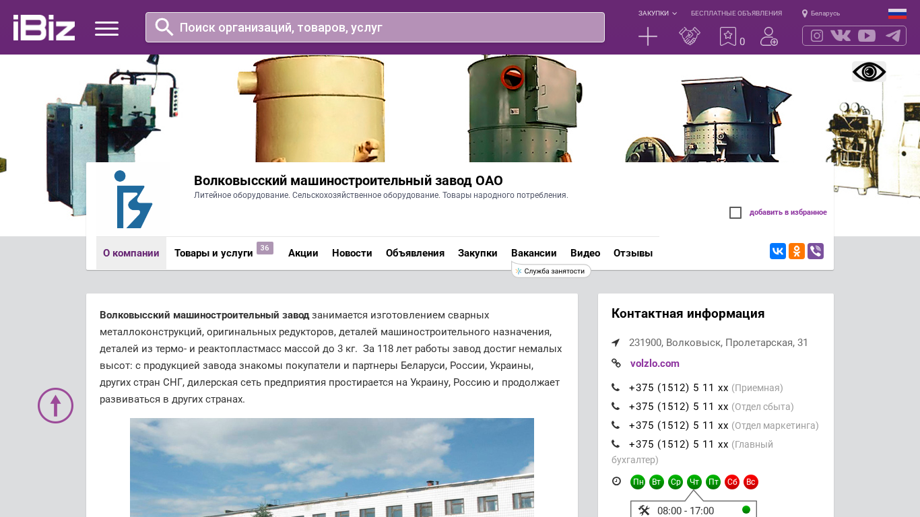The image size is (920, 517).
Task: Click the plus add icon in header
Action: coord(648,36)
